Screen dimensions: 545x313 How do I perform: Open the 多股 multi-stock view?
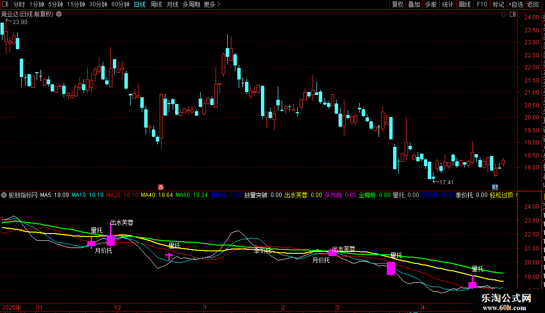click(431, 4)
